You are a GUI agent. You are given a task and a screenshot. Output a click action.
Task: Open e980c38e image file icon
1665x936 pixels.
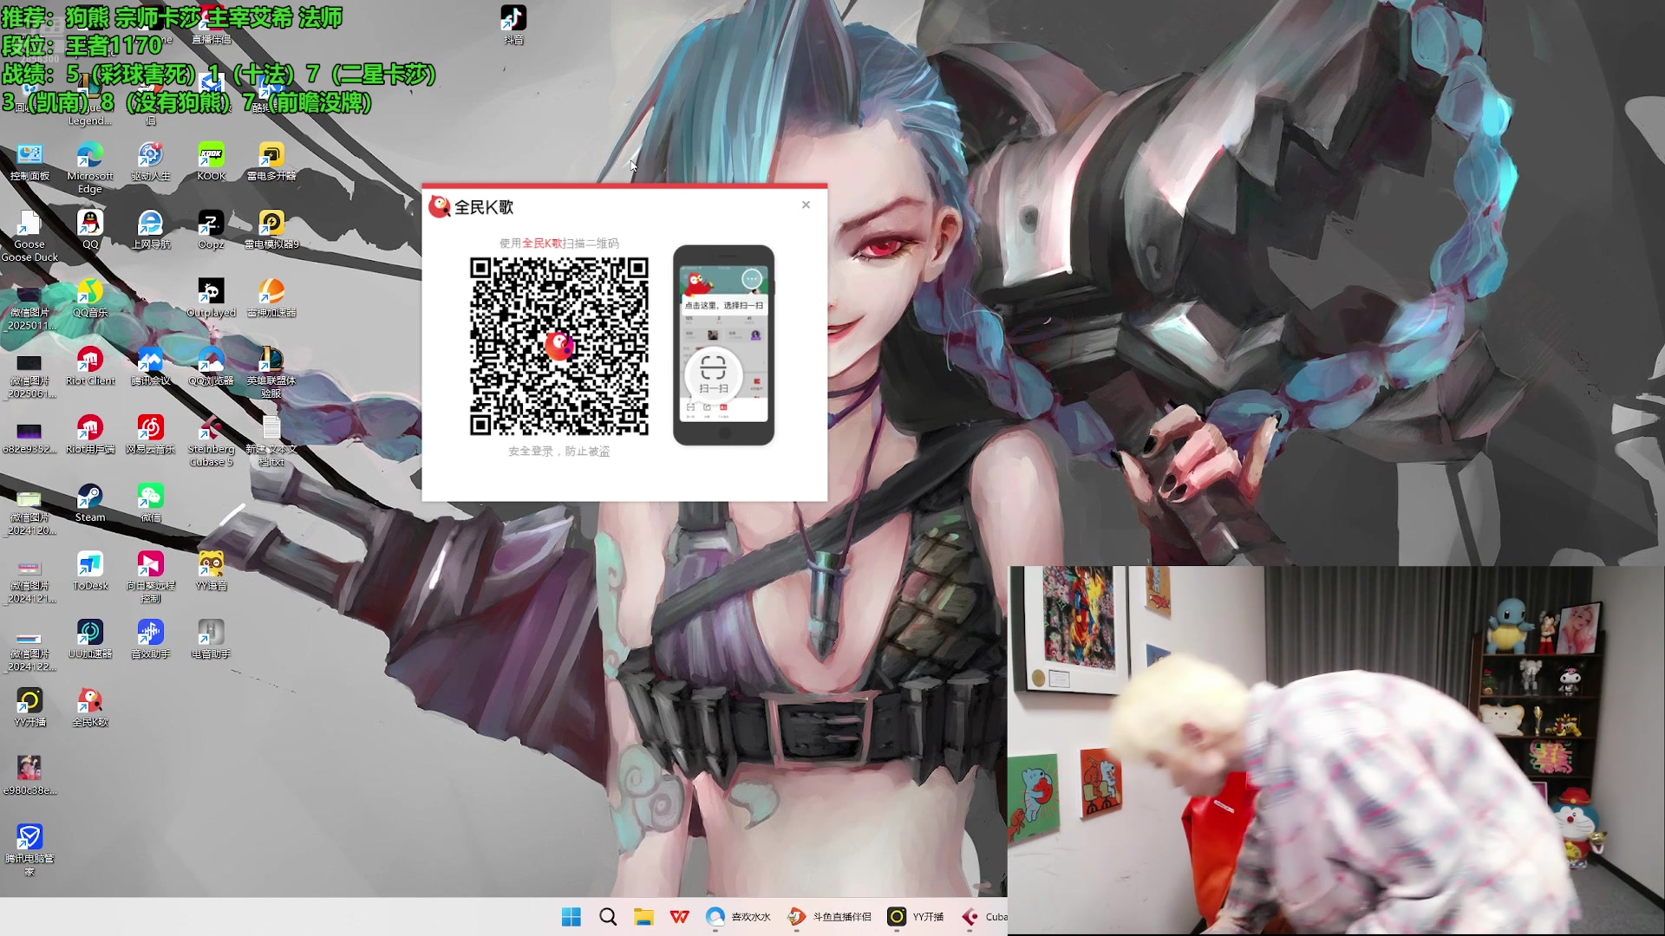coord(29,777)
